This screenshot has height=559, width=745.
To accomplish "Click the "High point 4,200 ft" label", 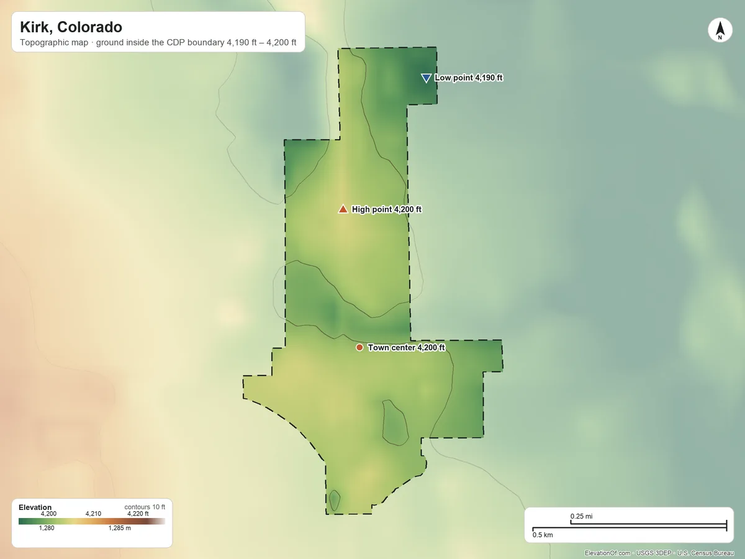I will tap(387, 210).
